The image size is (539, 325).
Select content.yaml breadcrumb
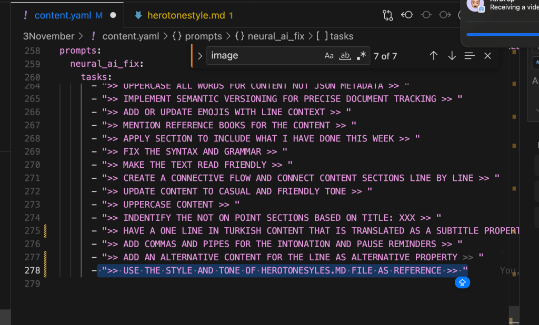point(131,36)
